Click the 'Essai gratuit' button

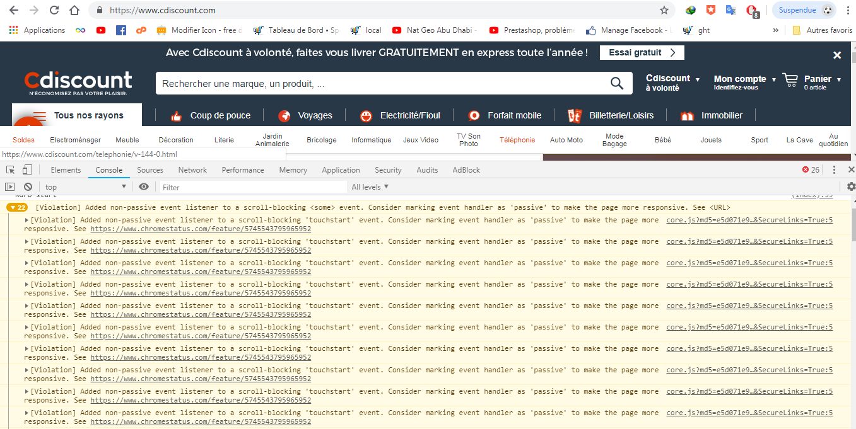[x=642, y=53]
